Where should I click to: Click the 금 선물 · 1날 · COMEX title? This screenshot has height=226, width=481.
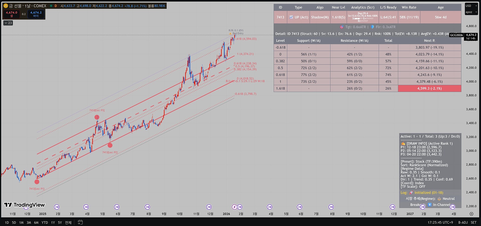tap(28, 6)
